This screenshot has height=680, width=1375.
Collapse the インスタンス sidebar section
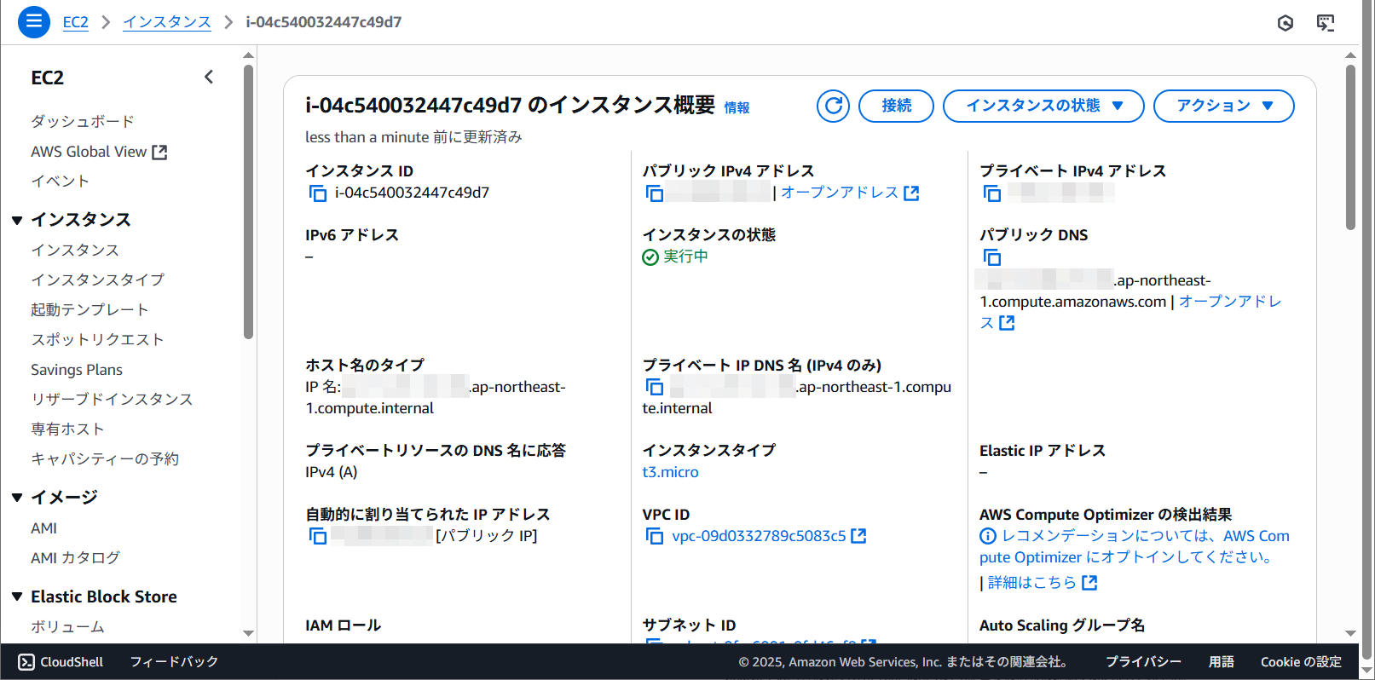point(17,220)
